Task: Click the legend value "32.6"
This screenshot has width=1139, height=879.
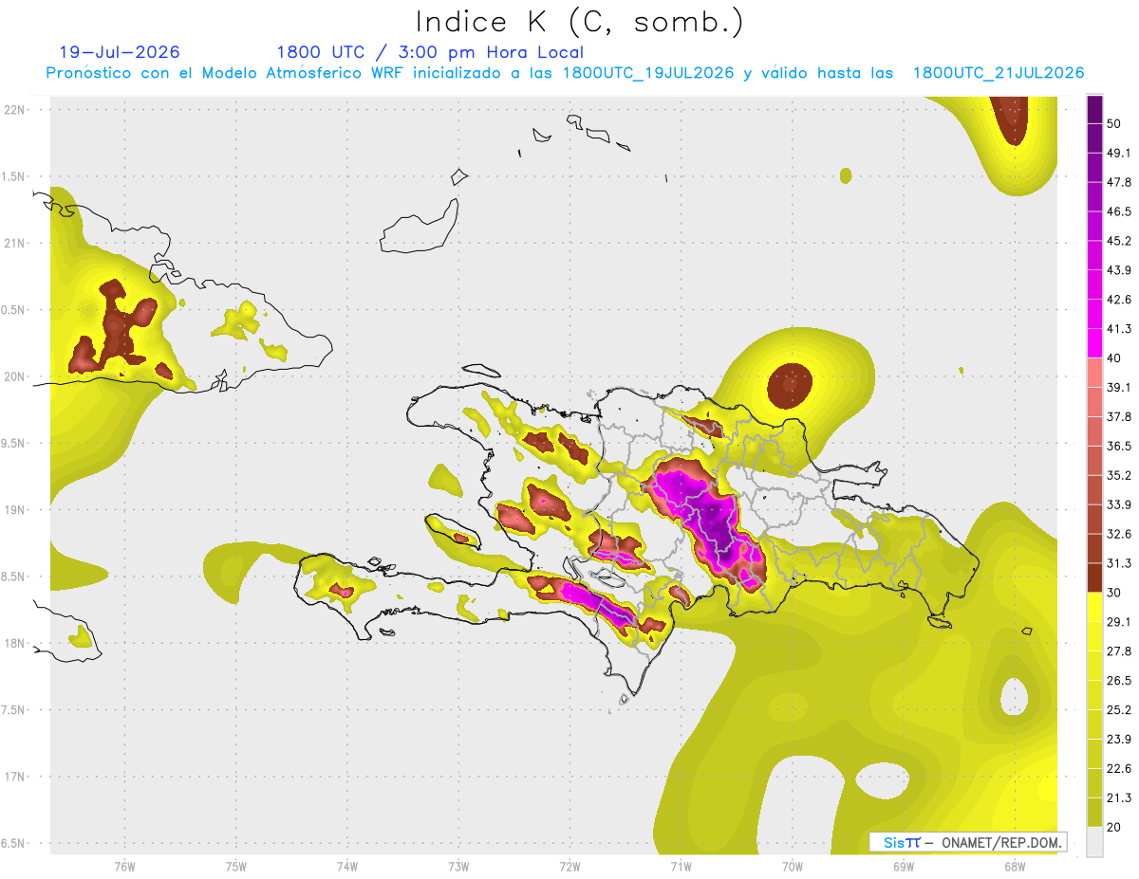Action: pos(1118,534)
